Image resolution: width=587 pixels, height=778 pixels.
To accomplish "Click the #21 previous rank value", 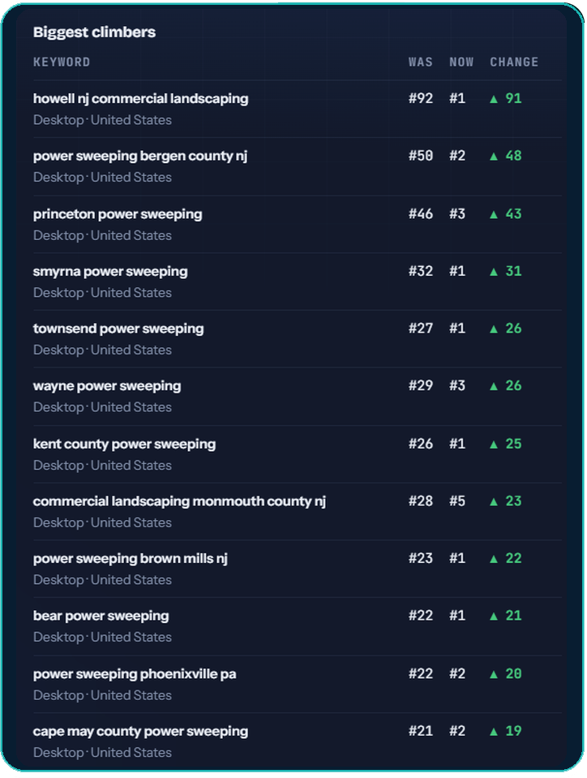I will (421, 731).
